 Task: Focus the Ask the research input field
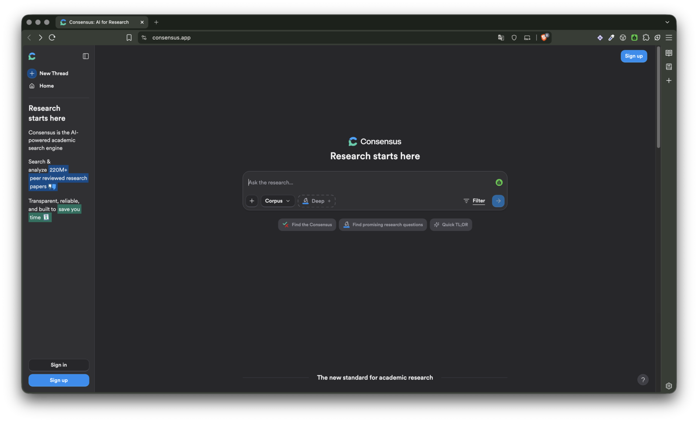369,182
